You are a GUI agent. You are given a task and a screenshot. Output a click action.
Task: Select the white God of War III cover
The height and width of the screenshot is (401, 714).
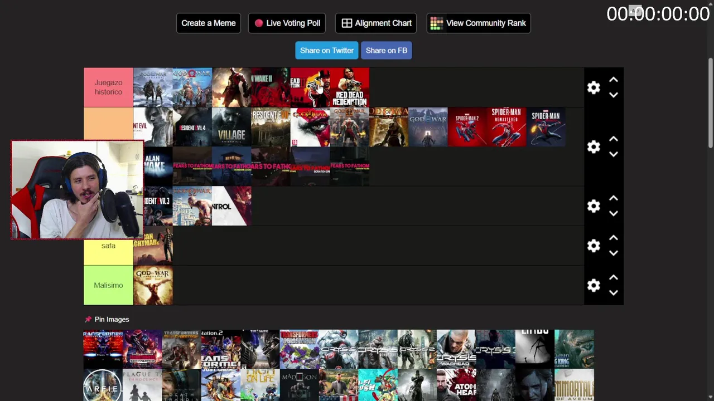(310, 127)
